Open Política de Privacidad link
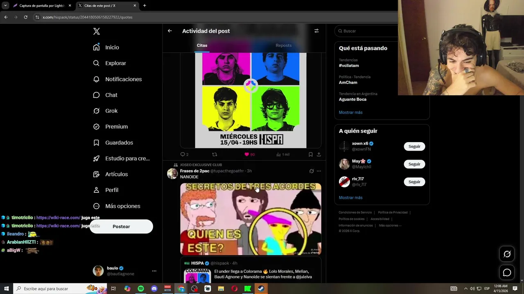The image size is (524, 294). [x=393, y=212]
